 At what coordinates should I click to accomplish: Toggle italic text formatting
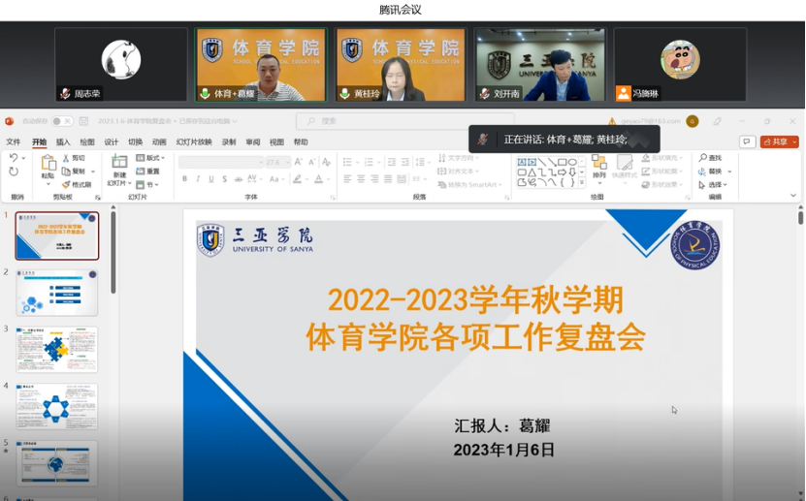coord(198,179)
